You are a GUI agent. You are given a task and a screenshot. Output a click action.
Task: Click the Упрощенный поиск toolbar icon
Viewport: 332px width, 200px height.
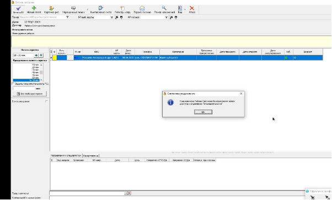click(73, 8)
